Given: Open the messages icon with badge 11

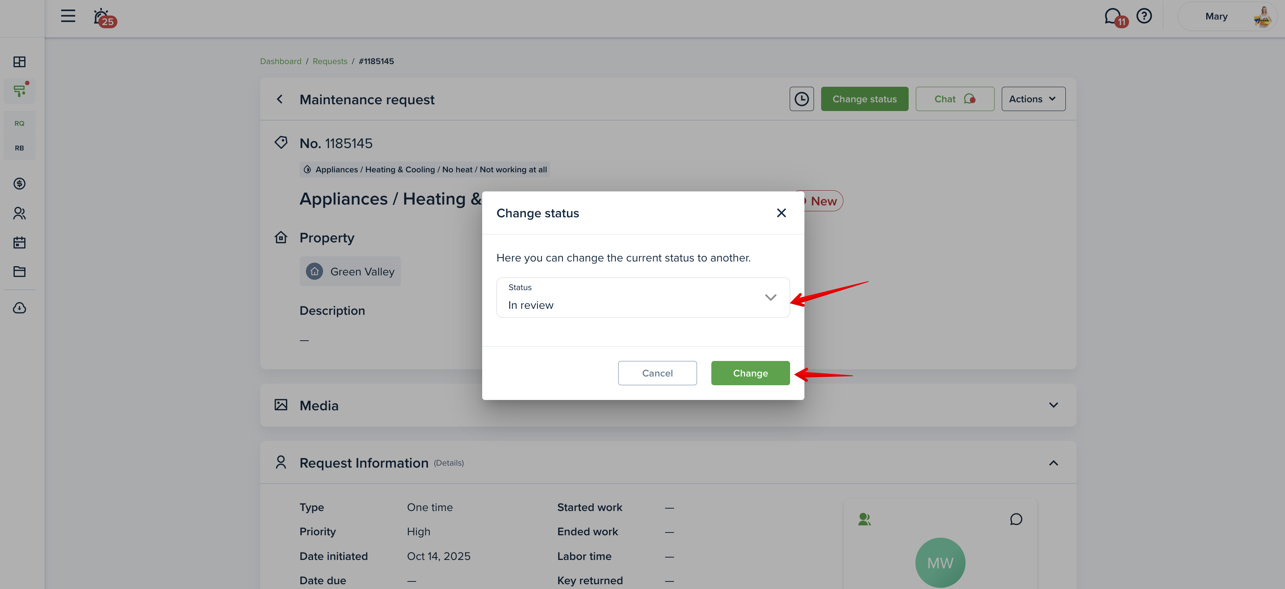Looking at the screenshot, I should tap(1113, 16).
